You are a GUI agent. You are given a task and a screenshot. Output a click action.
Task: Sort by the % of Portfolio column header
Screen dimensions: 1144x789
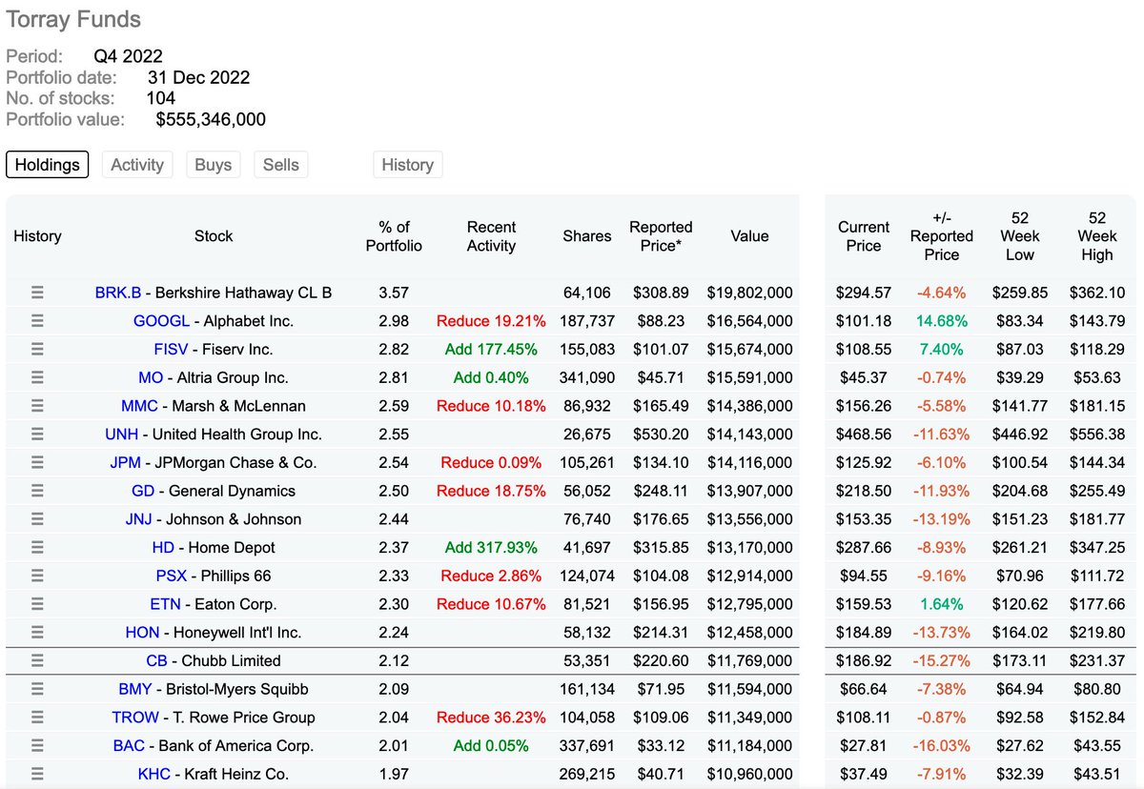tap(394, 236)
